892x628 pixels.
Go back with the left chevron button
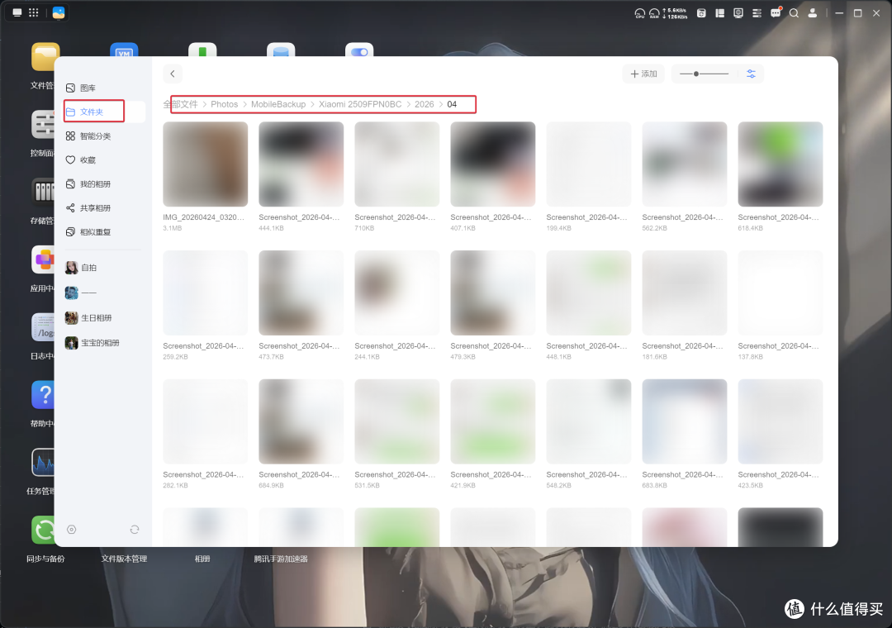coord(173,74)
